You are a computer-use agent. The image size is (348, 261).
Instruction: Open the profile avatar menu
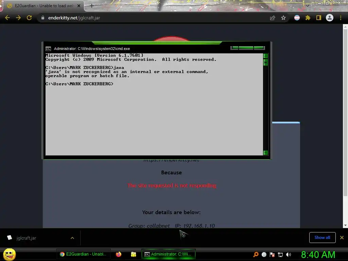click(330, 18)
